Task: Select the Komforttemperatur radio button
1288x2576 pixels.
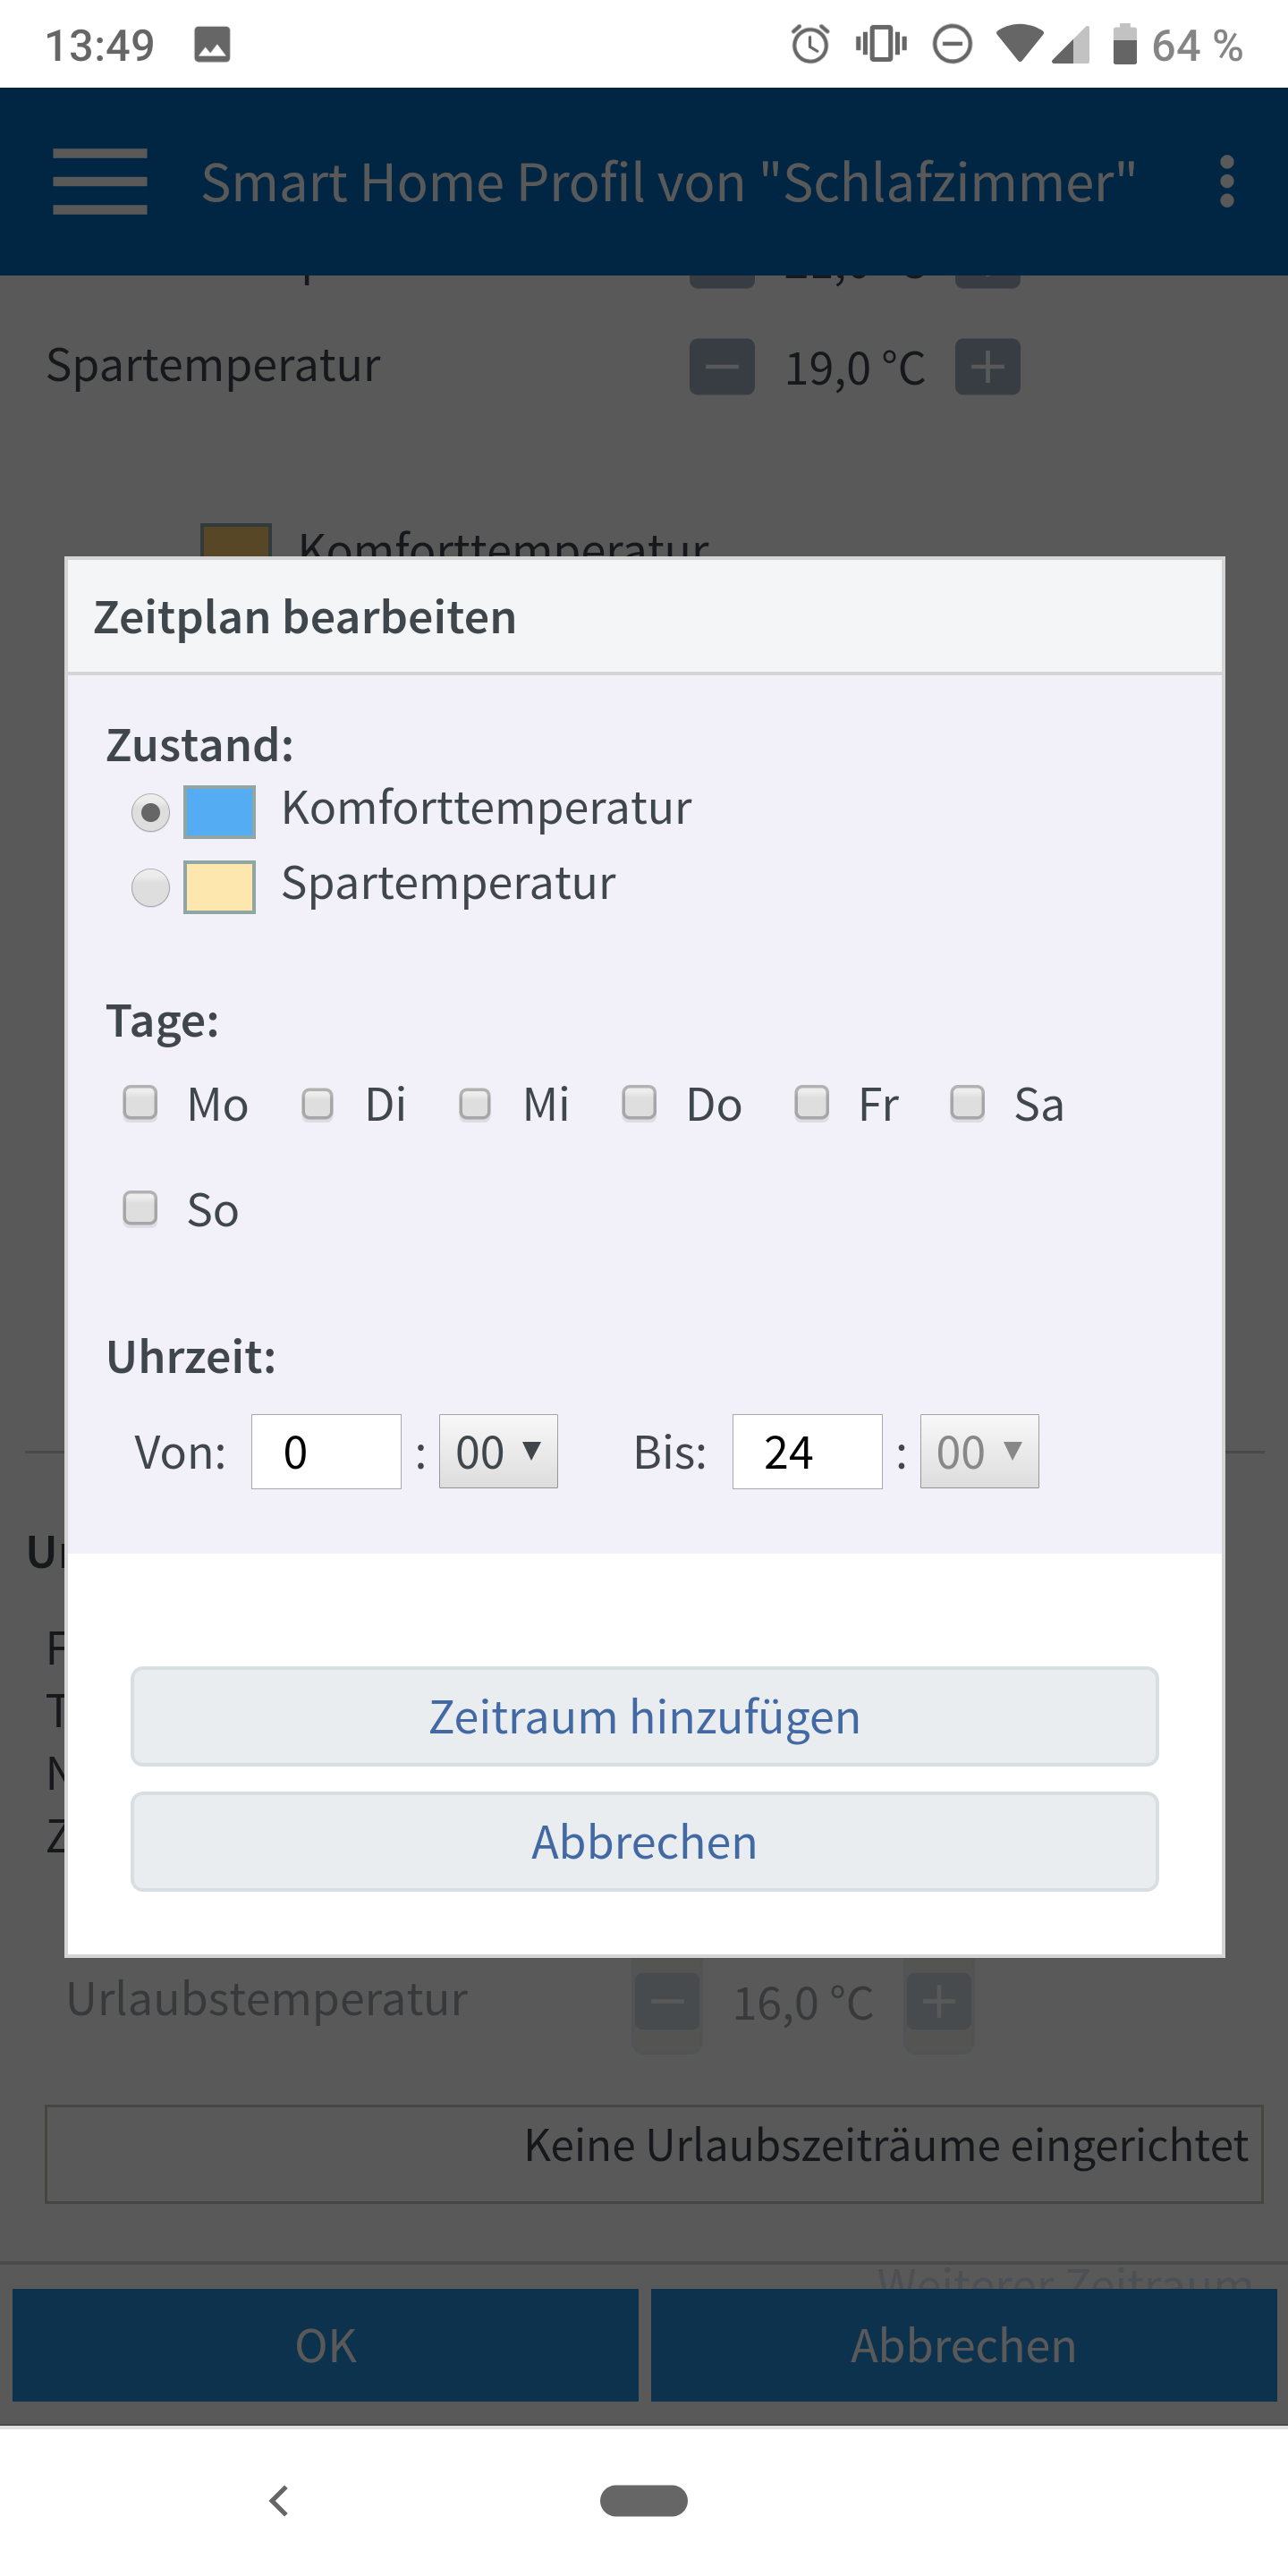Action: 151,812
